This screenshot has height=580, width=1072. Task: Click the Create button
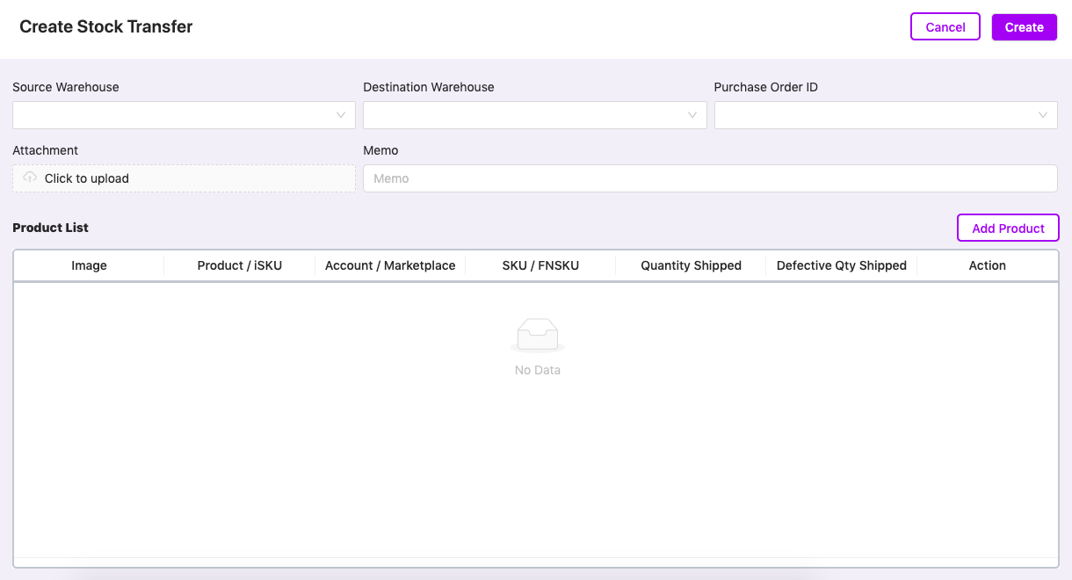pos(1025,27)
